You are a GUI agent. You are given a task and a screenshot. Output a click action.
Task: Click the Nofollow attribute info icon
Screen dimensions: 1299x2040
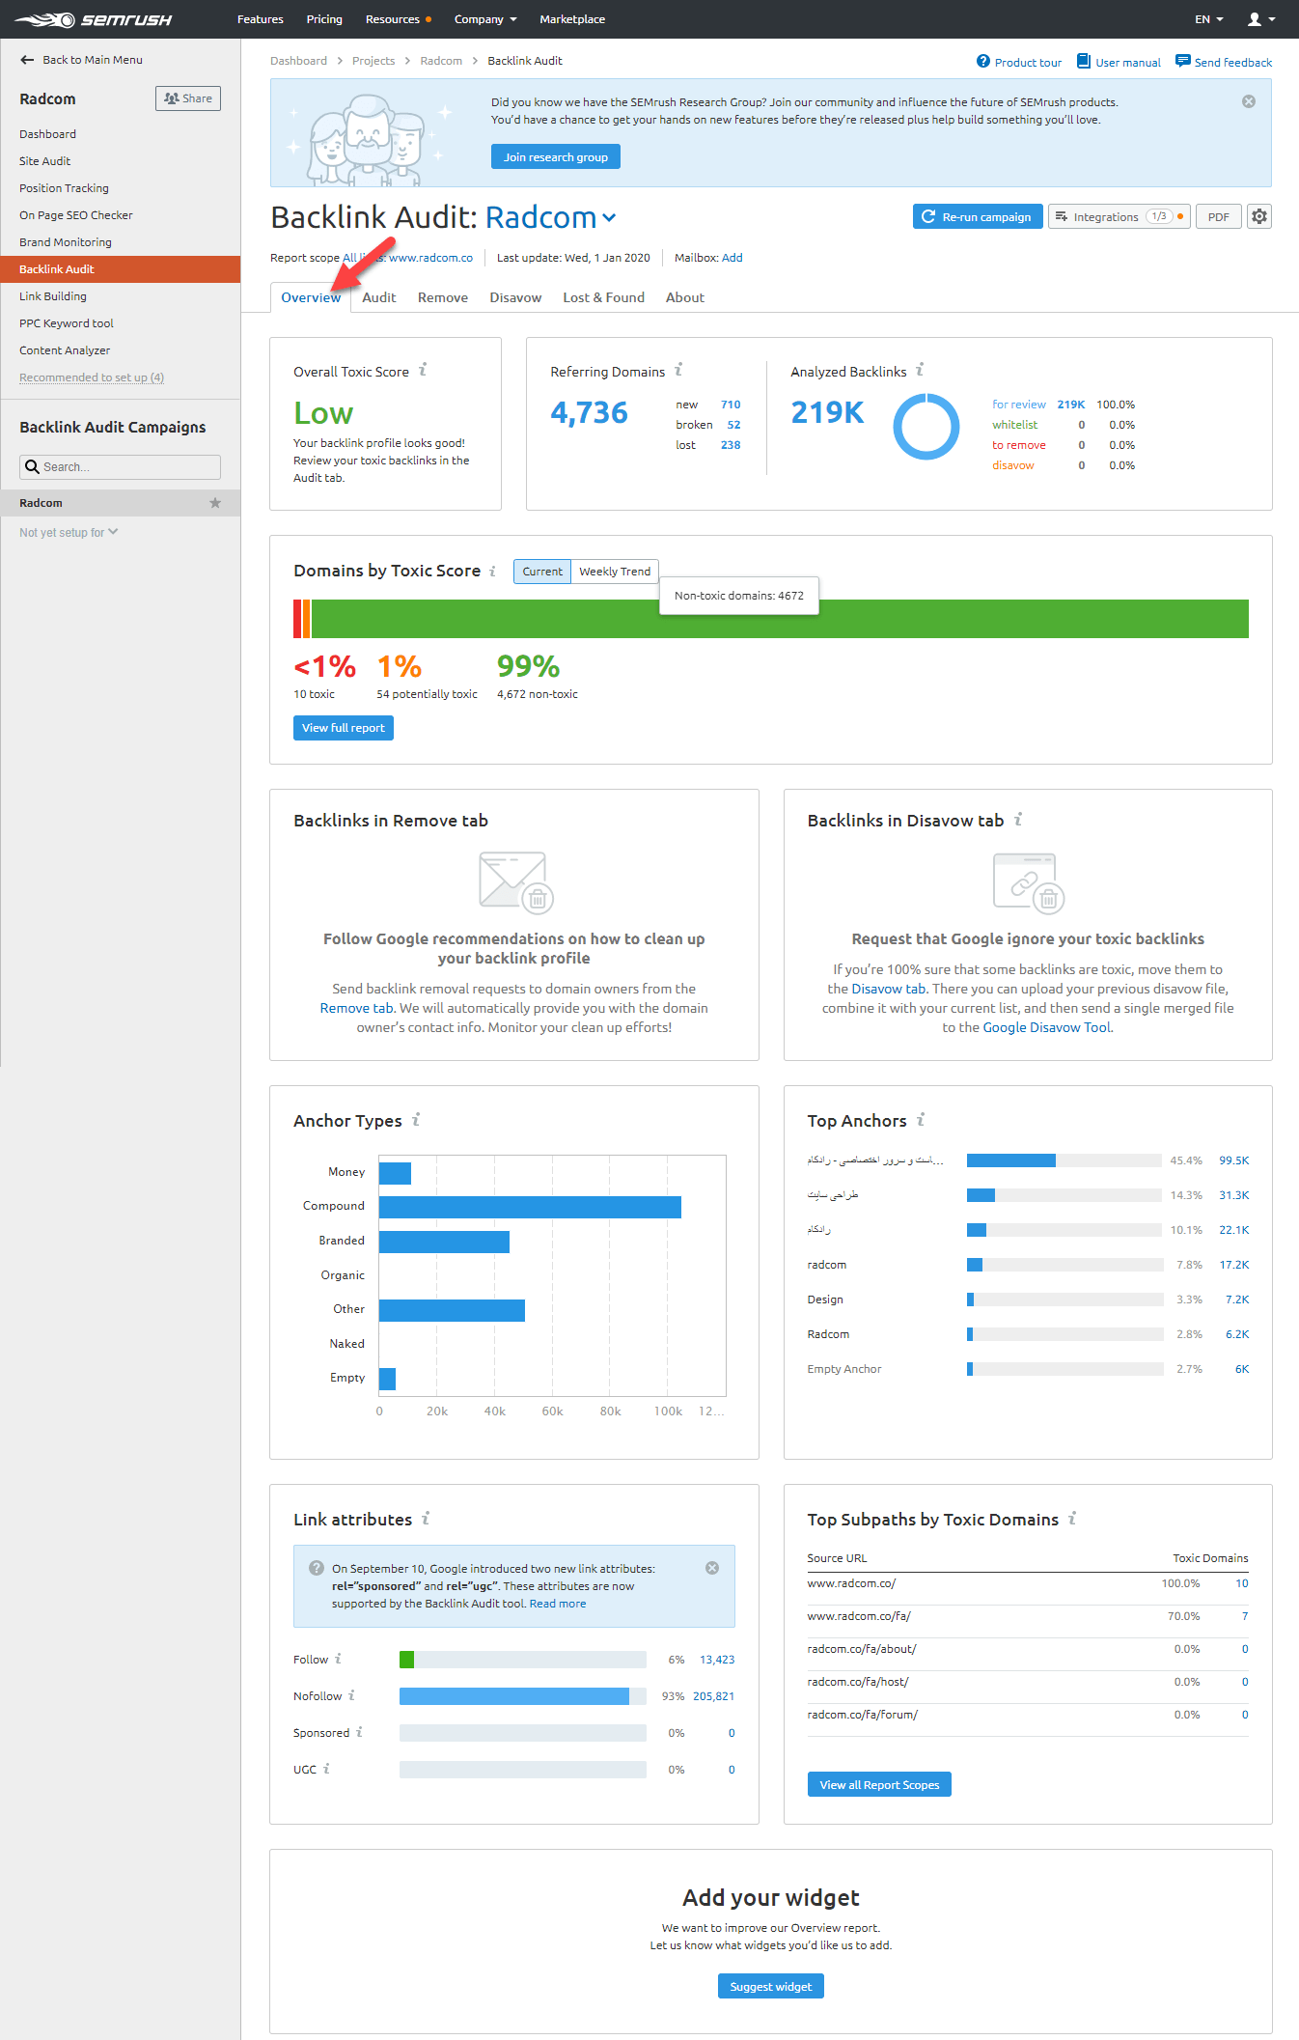pyautogui.click(x=351, y=1695)
